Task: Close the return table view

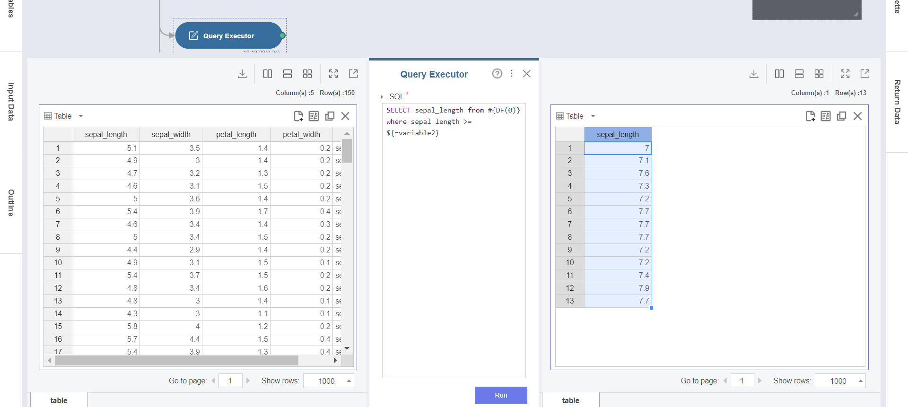Action: tap(857, 116)
